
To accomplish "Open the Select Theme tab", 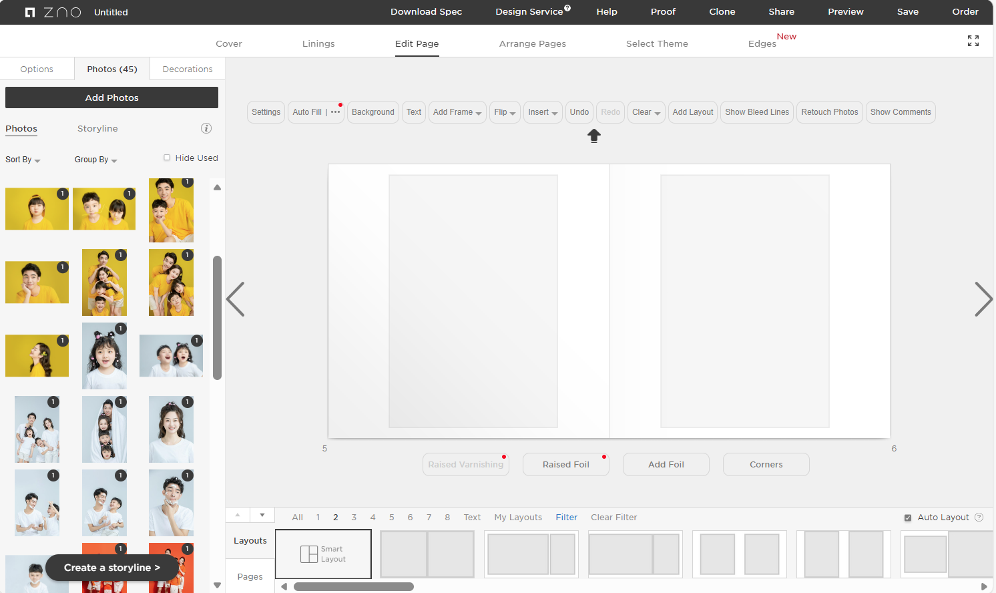I will click(657, 43).
